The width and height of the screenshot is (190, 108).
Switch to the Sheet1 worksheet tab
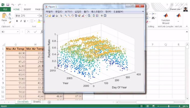(37, 102)
